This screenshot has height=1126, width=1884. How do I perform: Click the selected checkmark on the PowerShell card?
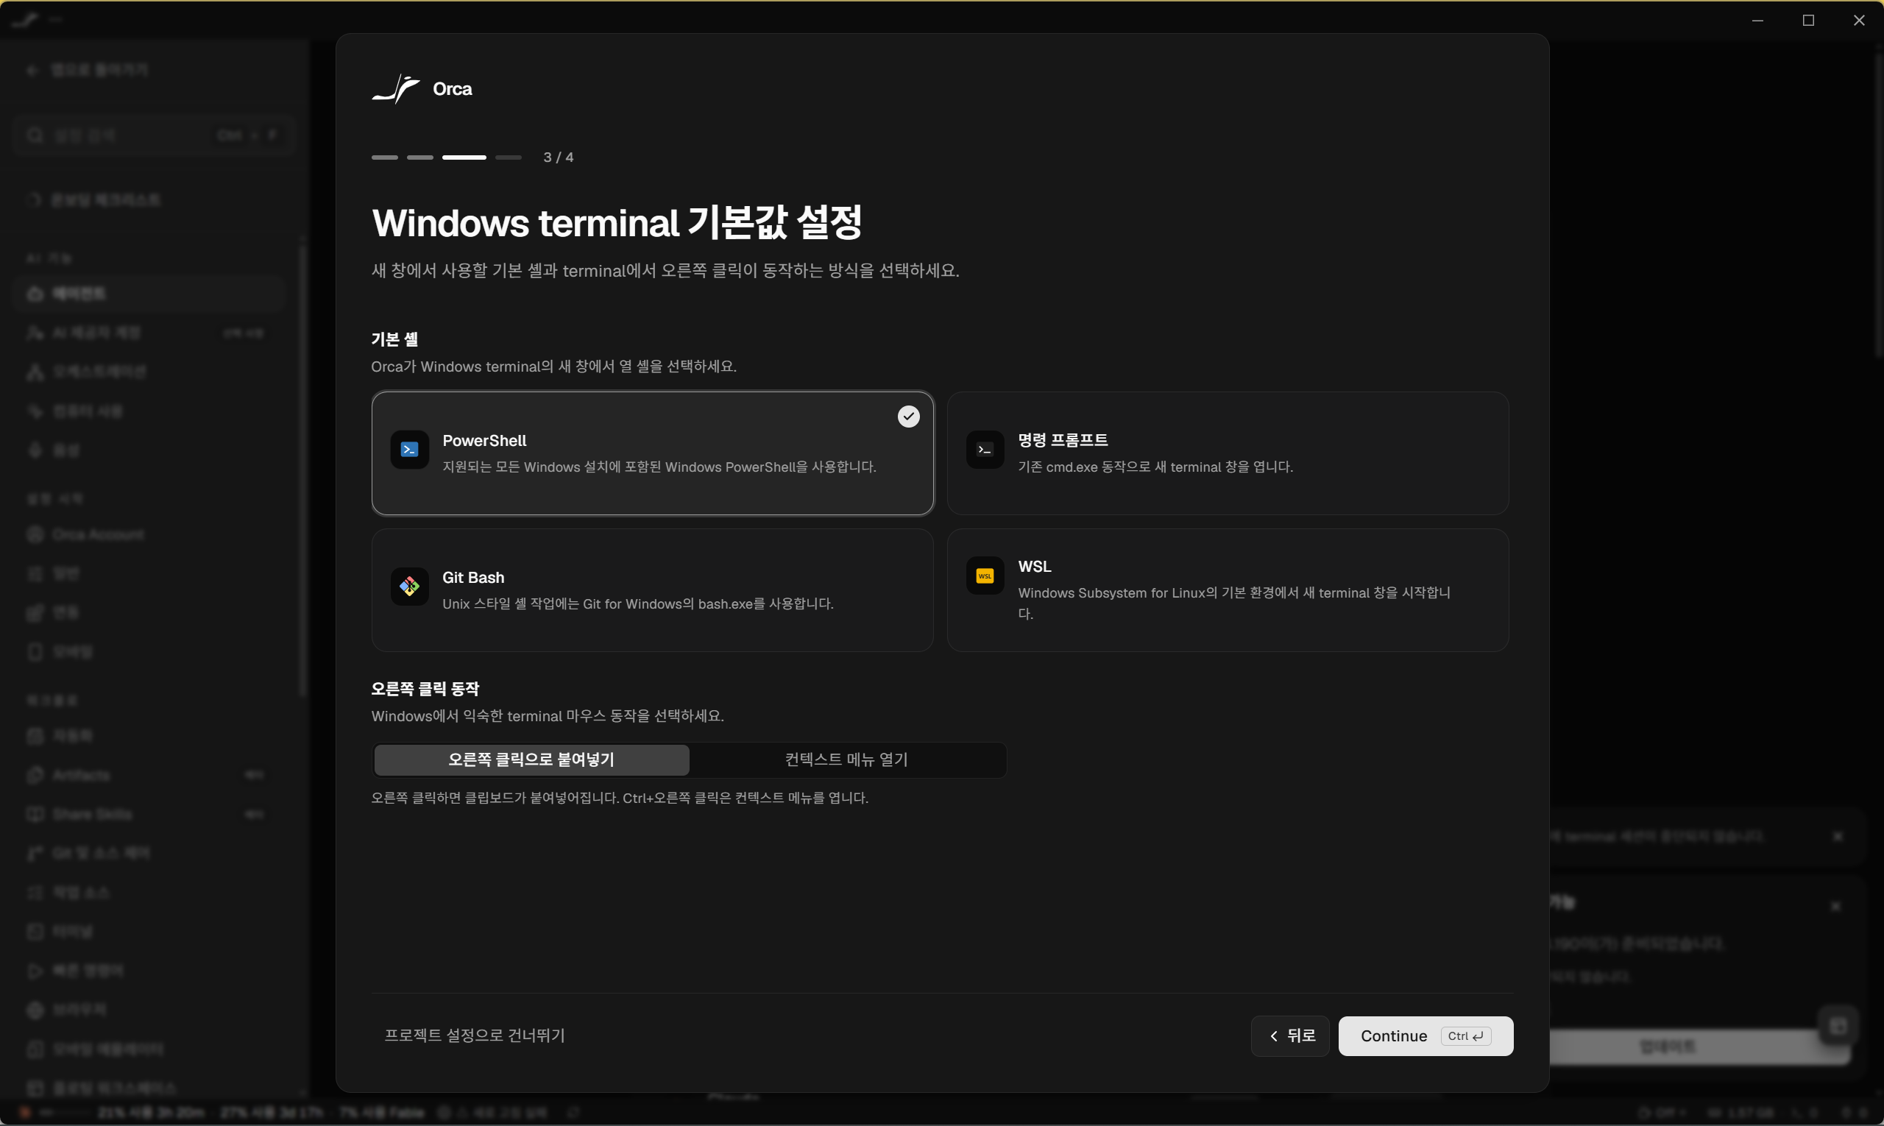tap(908, 417)
